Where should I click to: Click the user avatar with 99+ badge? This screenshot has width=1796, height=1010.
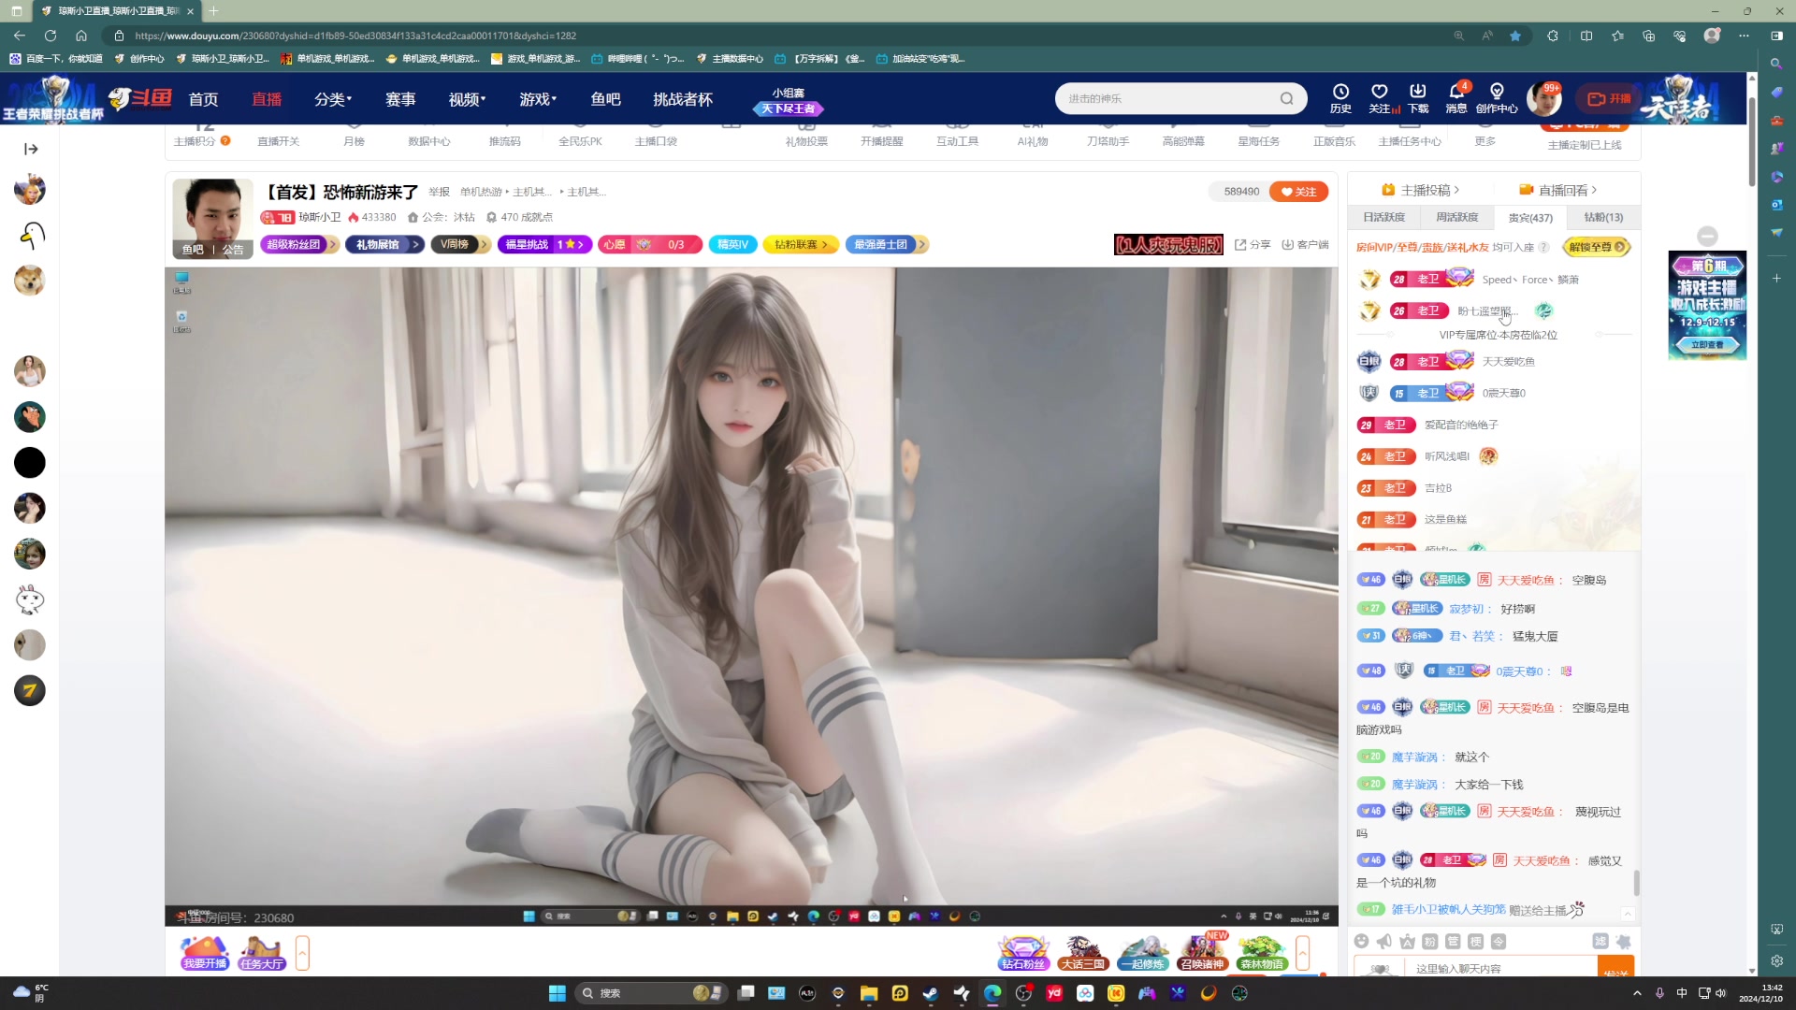tap(1543, 98)
